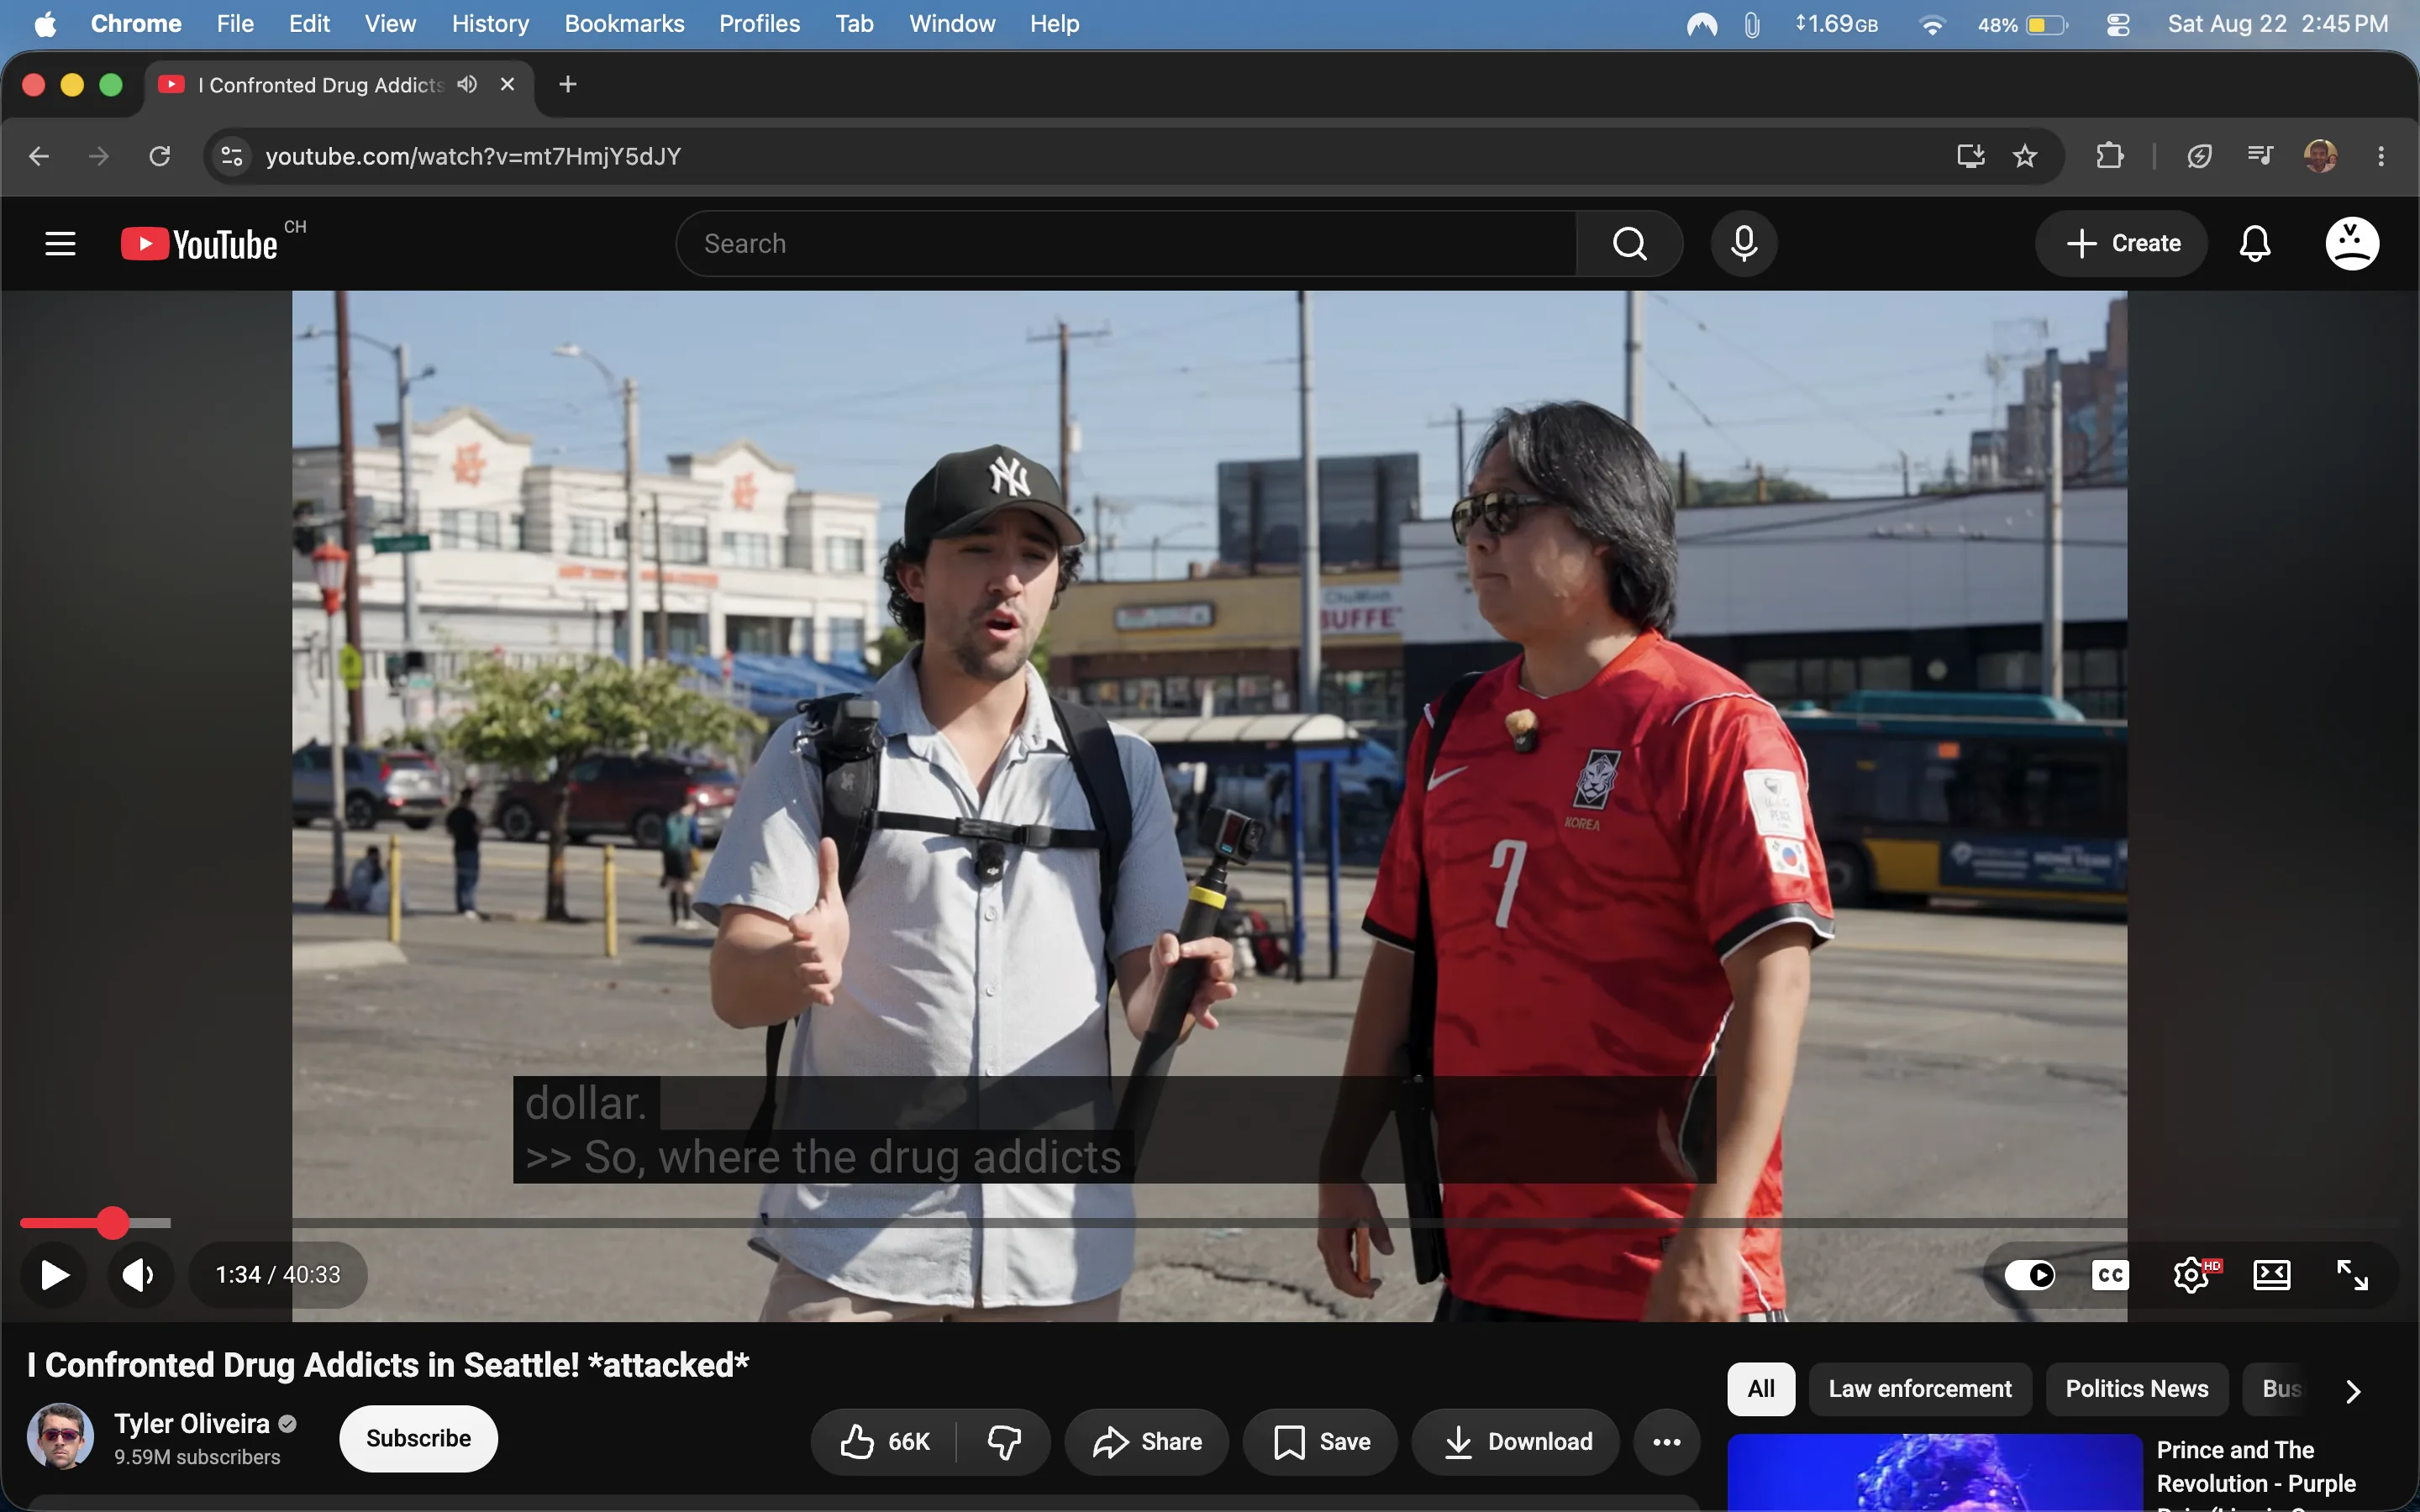2420x1512 pixels.
Task: Download the video
Action: coord(1516,1441)
